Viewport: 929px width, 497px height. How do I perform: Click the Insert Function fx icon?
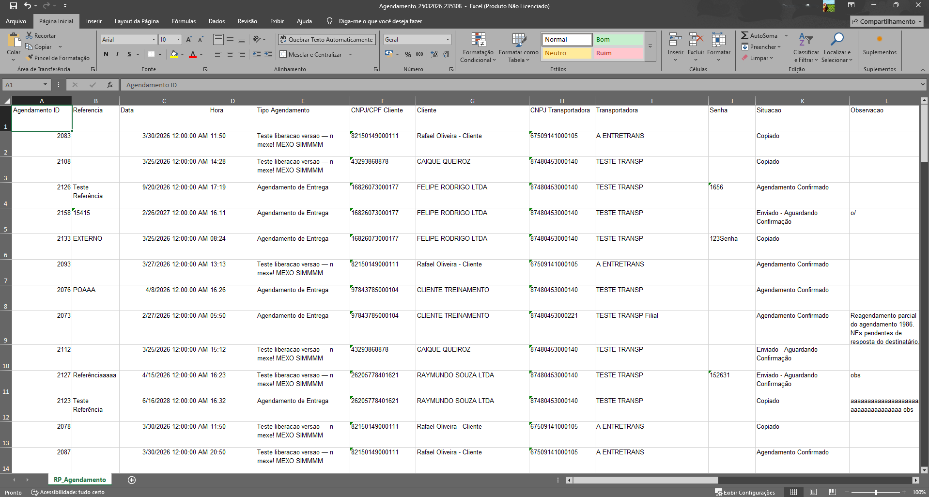[x=110, y=85]
